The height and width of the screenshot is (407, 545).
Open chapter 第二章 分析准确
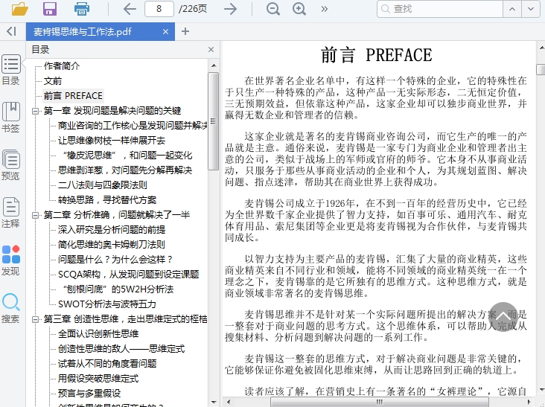pos(117,215)
